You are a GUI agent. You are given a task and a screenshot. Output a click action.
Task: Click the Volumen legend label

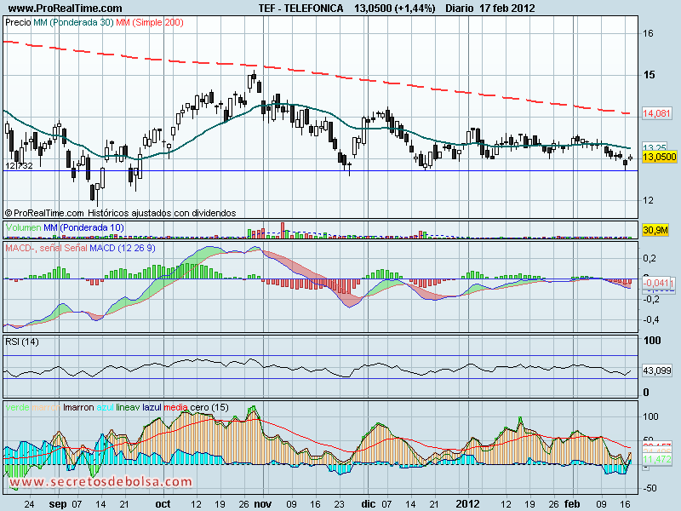click(24, 227)
